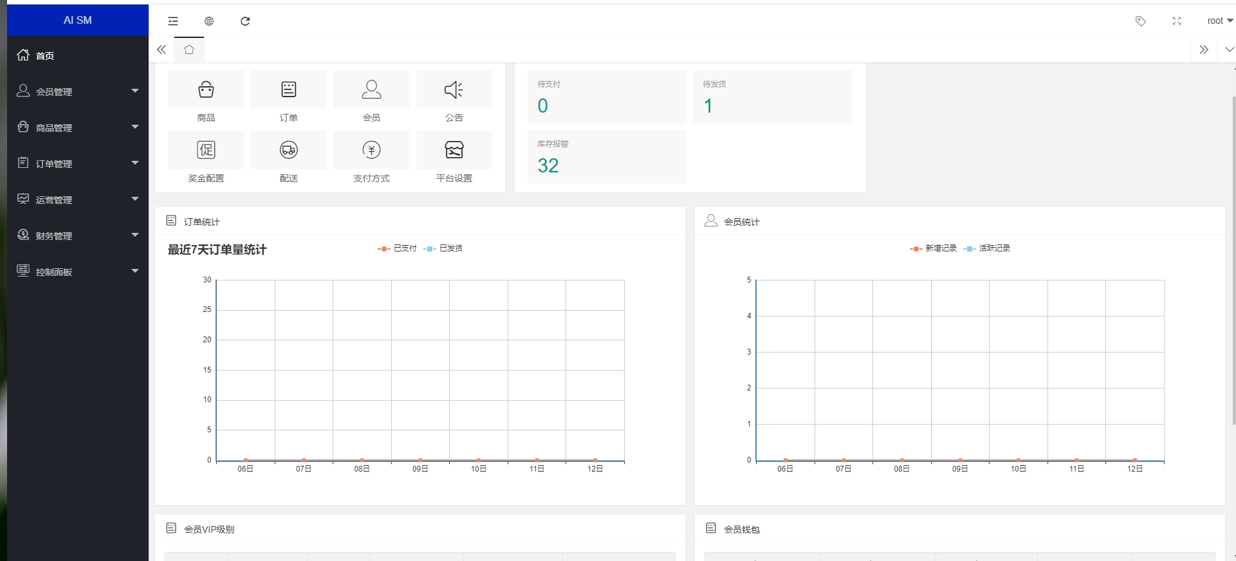Expand the 运营管理 sidebar menu
Image resolution: width=1236 pixels, height=561 pixels.
(x=77, y=199)
